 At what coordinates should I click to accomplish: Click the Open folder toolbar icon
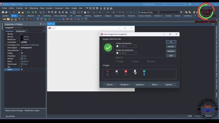point(23,12)
